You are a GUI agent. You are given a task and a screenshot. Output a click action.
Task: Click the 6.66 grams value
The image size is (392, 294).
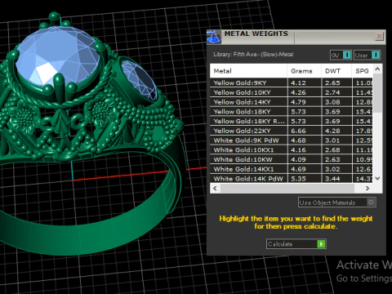(298, 131)
